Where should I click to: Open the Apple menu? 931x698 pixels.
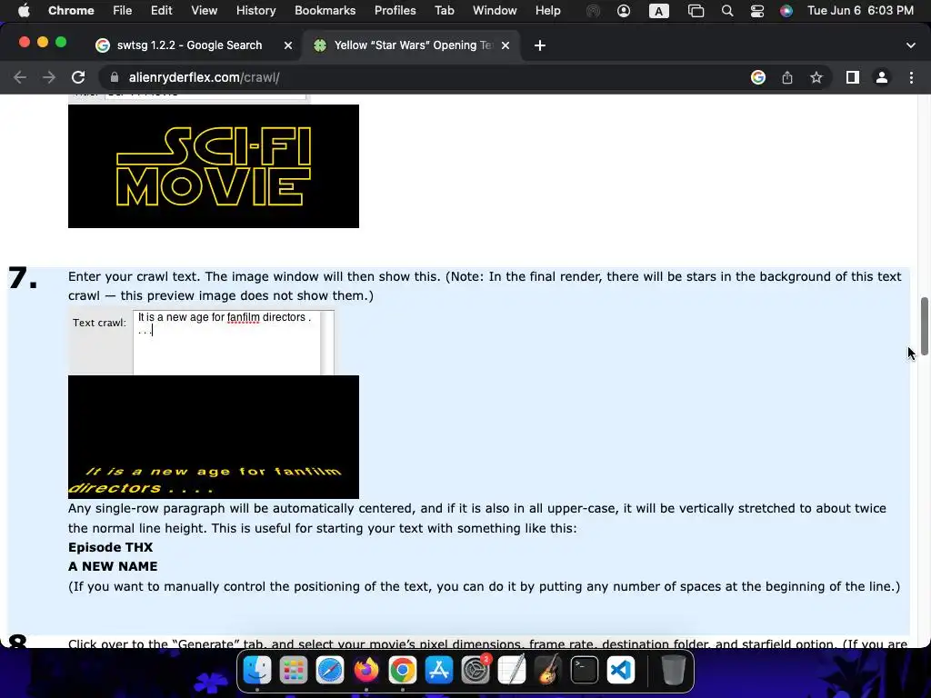click(x=24, y=11)
